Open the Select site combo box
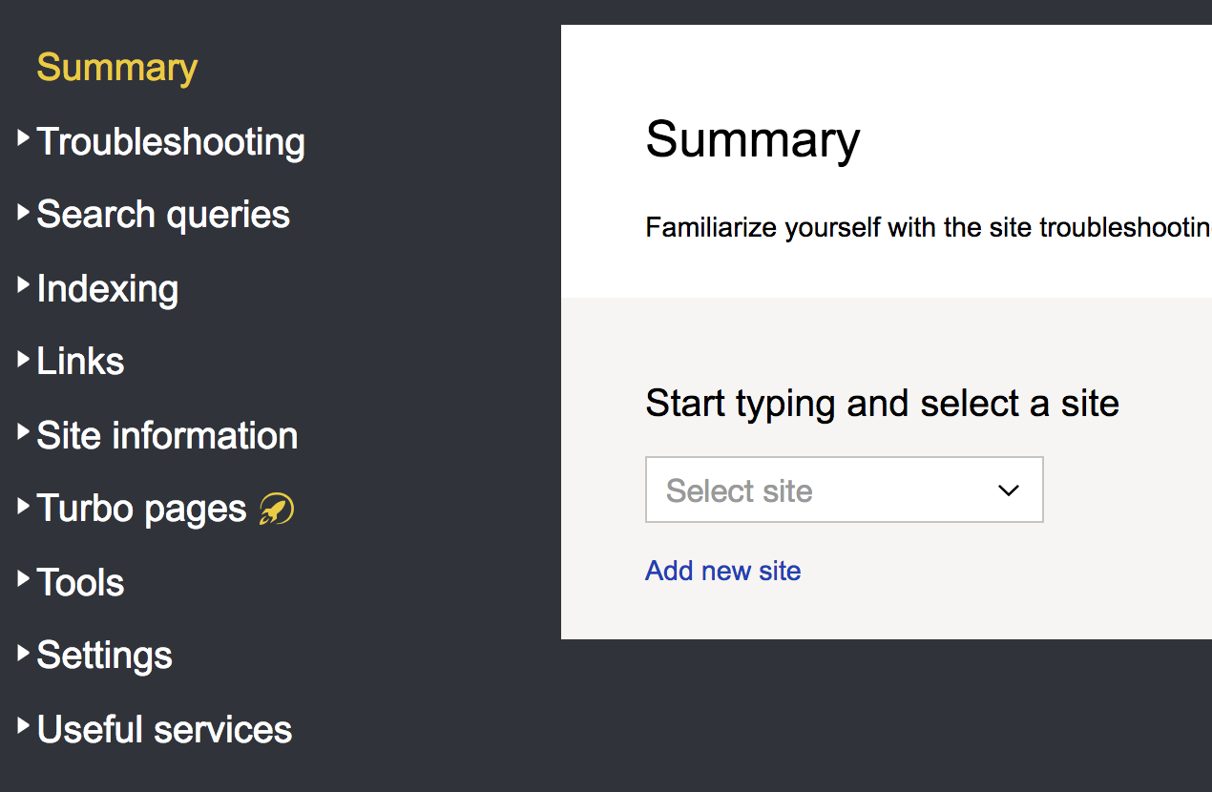 click(x=845, y=490)
